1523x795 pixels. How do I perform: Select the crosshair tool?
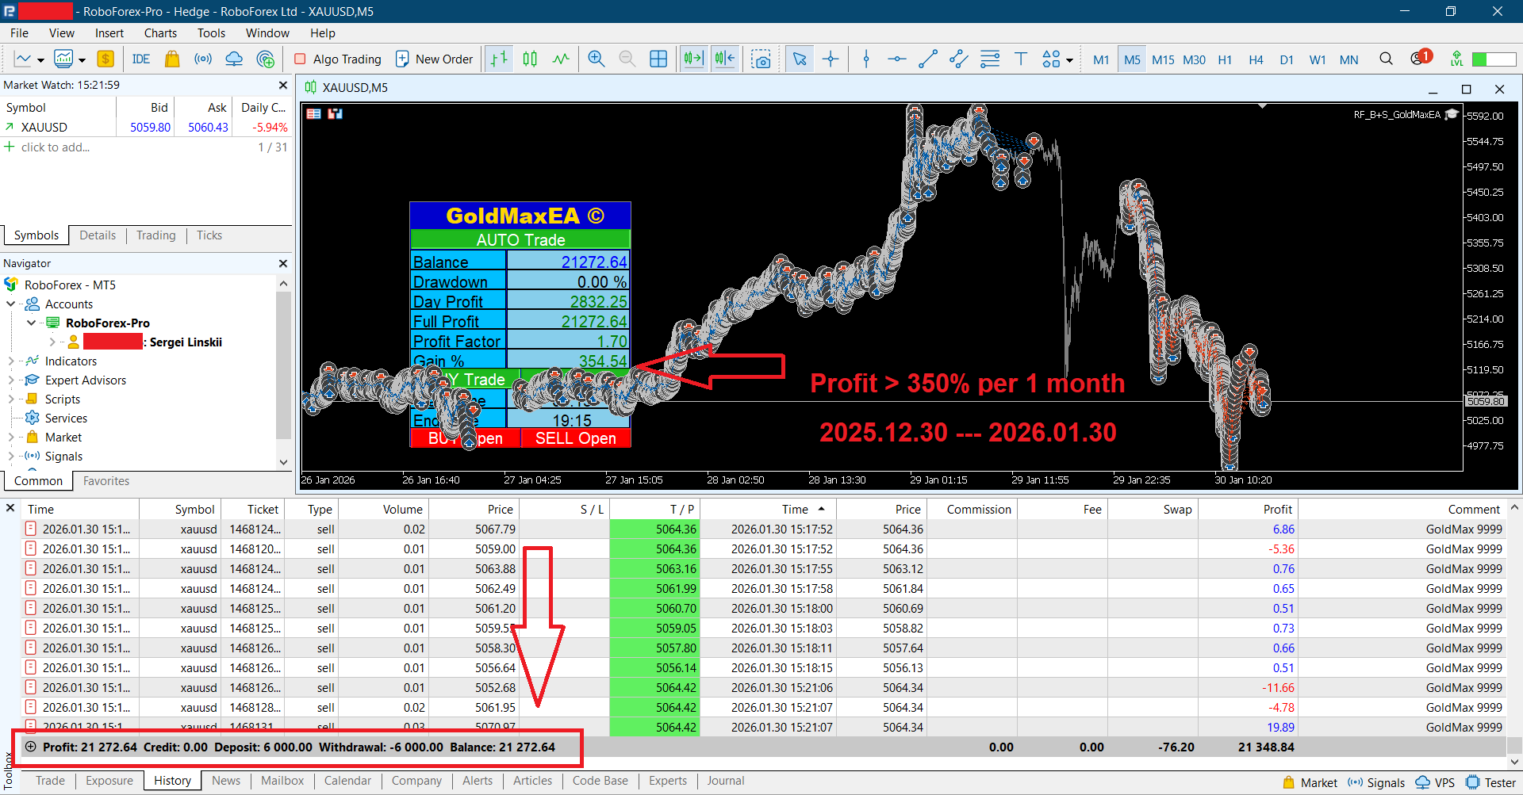coord(831,59)
